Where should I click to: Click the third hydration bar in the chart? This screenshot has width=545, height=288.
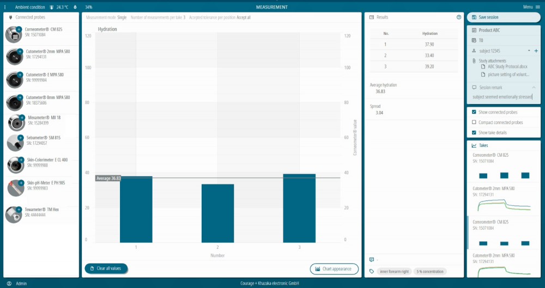[299, 208]
